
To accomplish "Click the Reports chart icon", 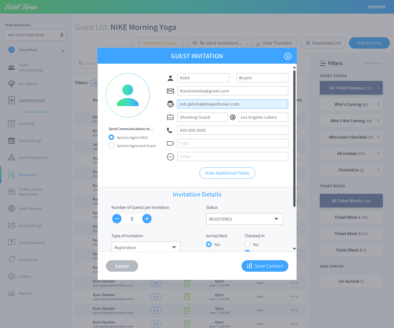I will pos(11,293).
